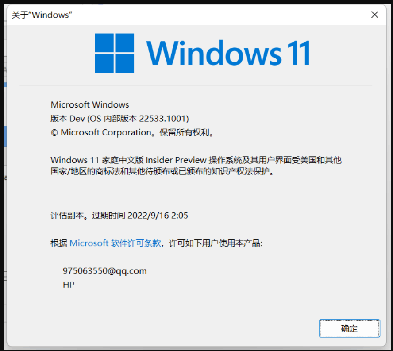Click the 家庭中文版 Insider Preview sentence

coord(196,160)
